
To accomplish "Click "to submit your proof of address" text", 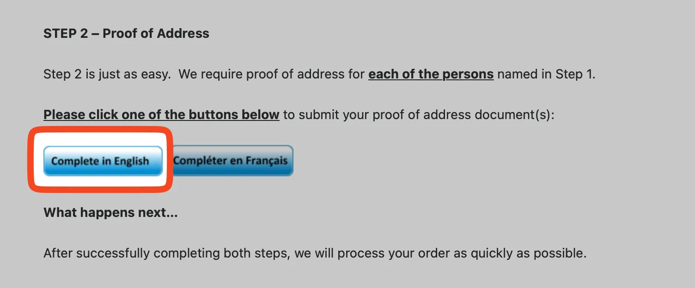I will (369, 114).
